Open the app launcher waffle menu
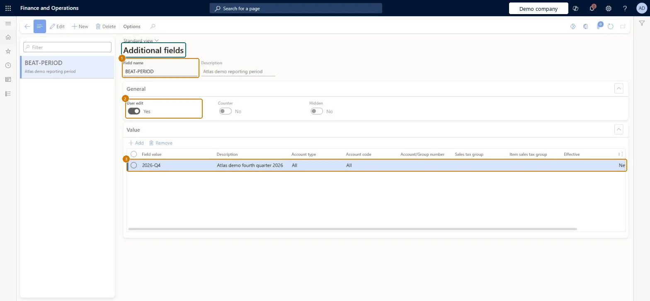 [x=8, y=8]
